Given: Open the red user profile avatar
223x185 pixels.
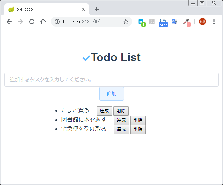Looking at the screenshot, I should [203, 22].
